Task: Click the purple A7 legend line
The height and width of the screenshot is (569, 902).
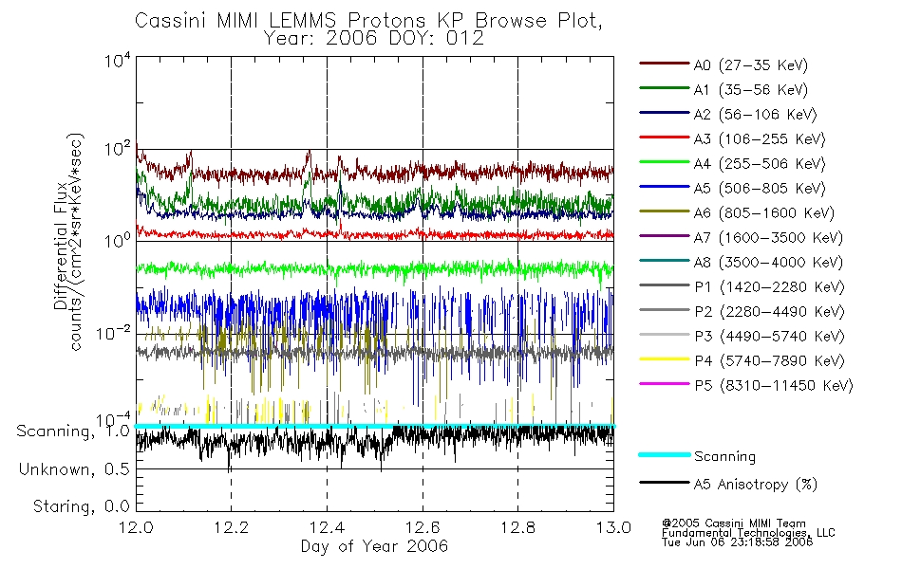Action: (x=664, y=235)
